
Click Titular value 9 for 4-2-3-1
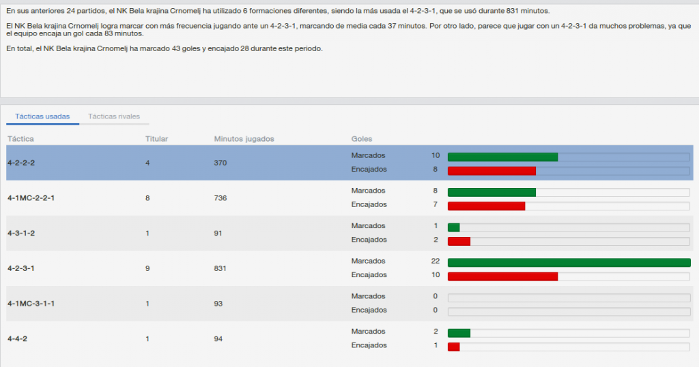(x=147, y=268)
